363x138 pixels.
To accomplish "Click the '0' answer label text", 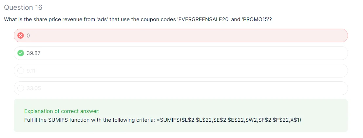I will tap(28, 36).
